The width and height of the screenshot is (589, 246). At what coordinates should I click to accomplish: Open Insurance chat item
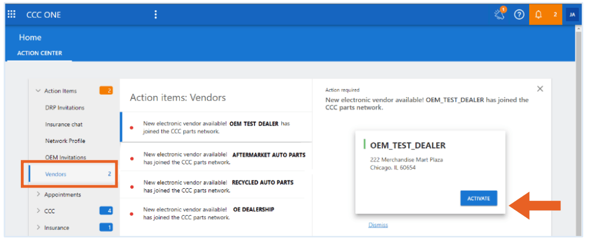tap(64, 124)
